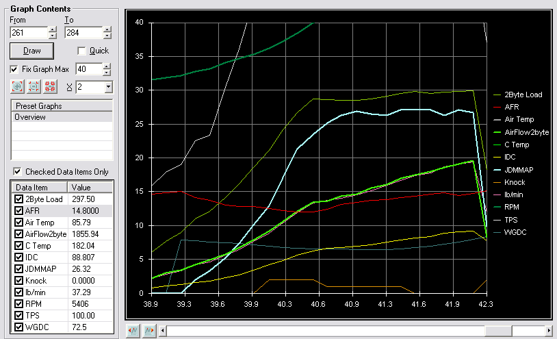Click the Value column header
The height and width of the screenshot is (339, 557).
pyautogui.click(x=90, y=187)
